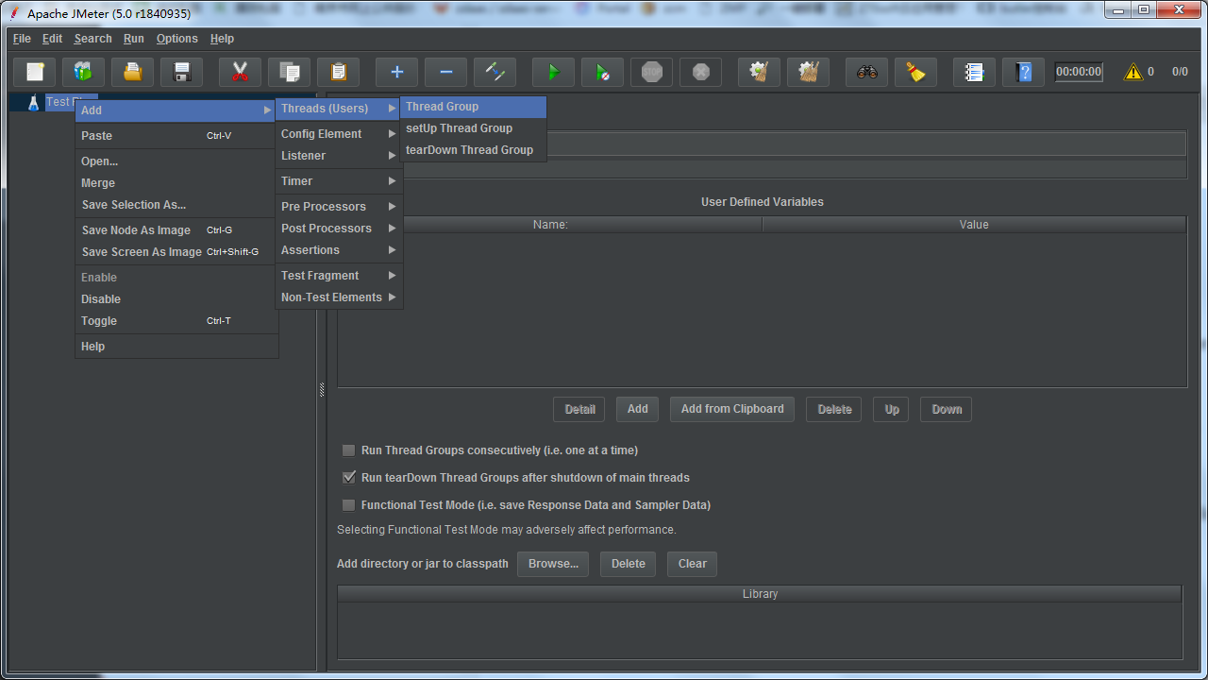Click the yellow warning log icon
Viewport: 1208px width, 680px height.
tap(1133, 72)
